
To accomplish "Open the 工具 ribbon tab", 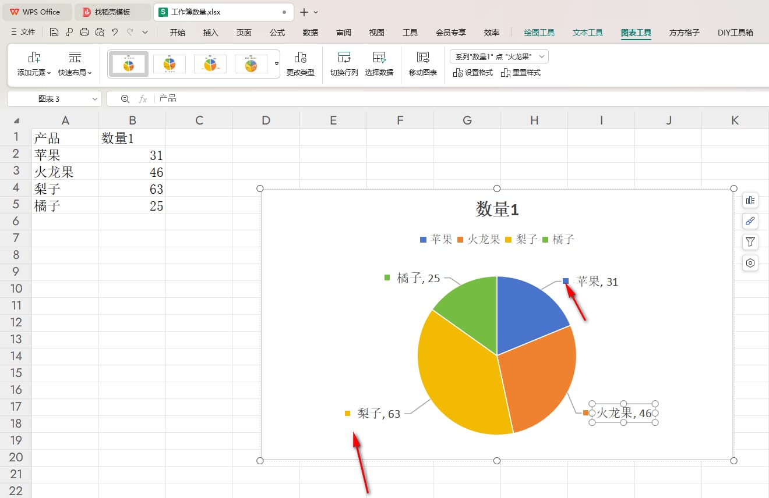I will tap(410, 33).
